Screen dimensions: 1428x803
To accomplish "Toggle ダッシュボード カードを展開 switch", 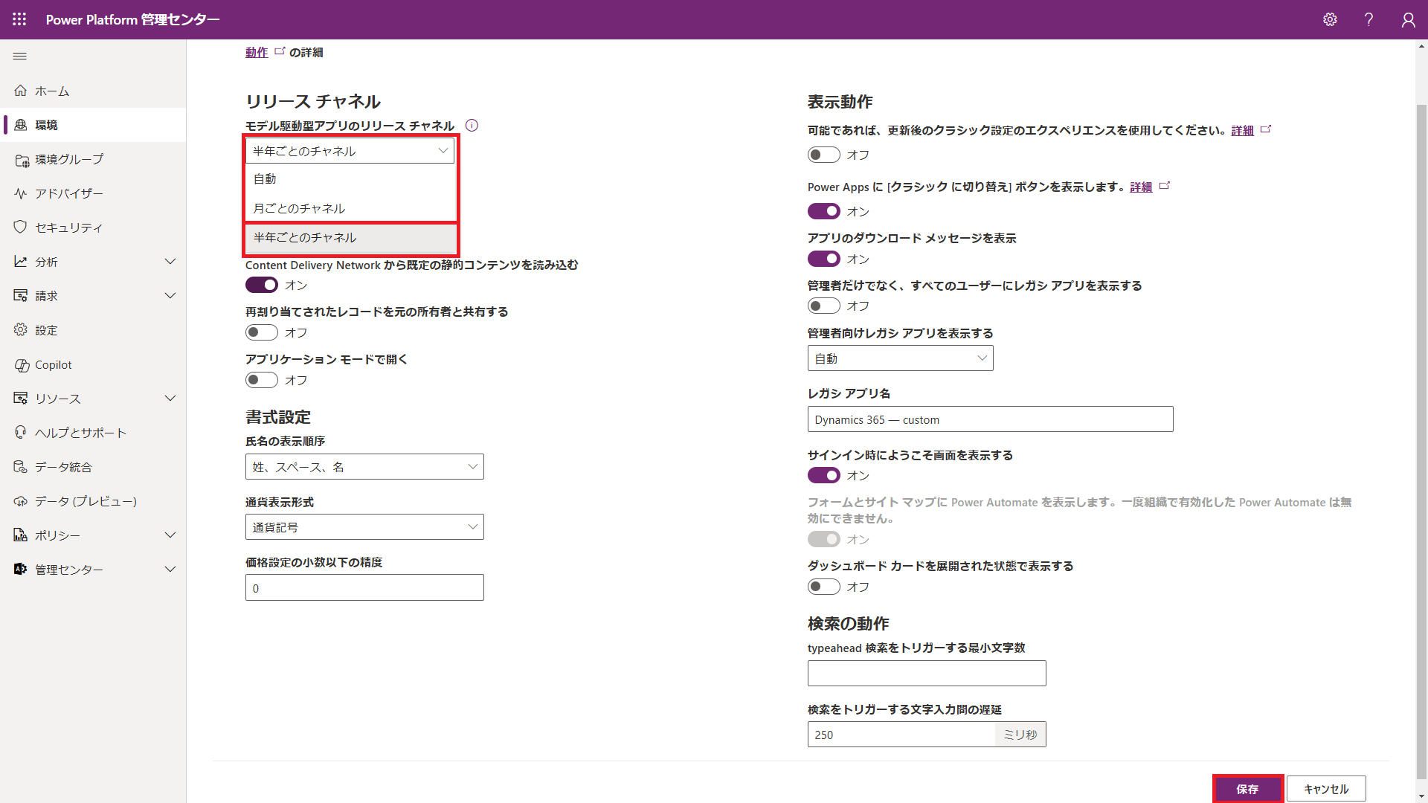I will click(x=824, y=587).
